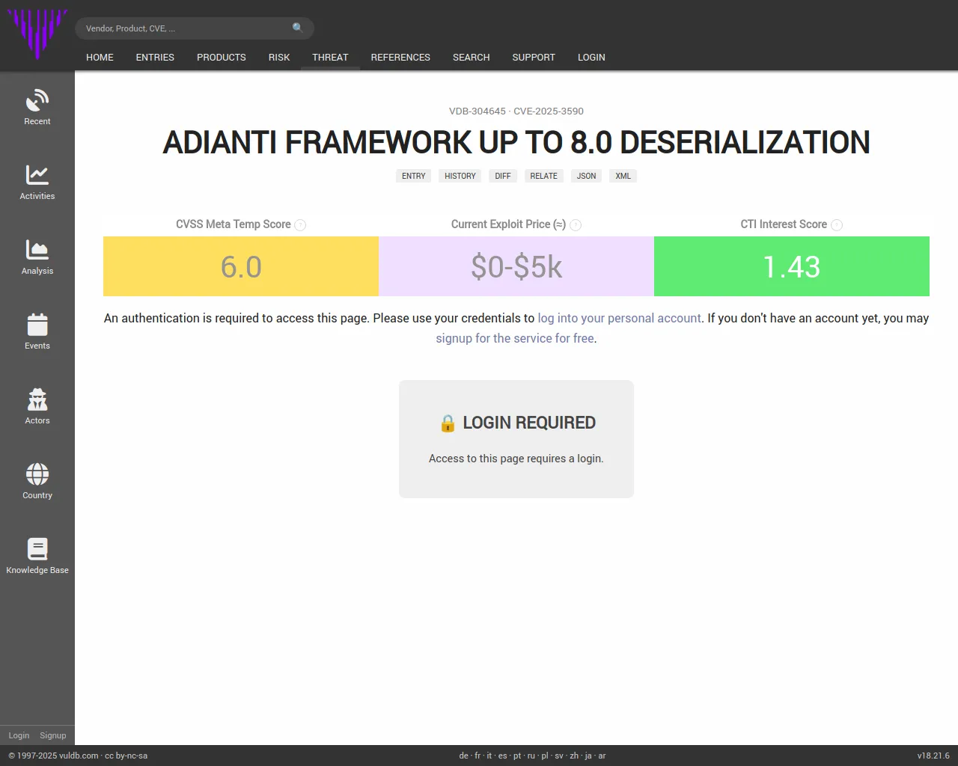
Task: Switch language to 'pt'
Action: click(517, 756)
